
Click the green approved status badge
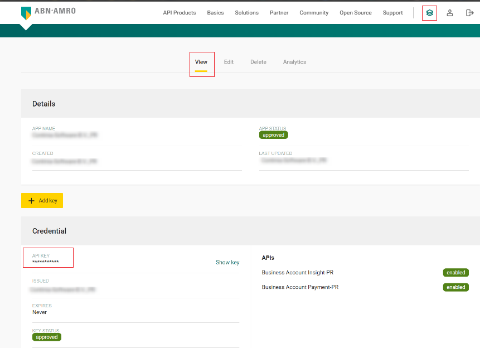tap(273, 134)
